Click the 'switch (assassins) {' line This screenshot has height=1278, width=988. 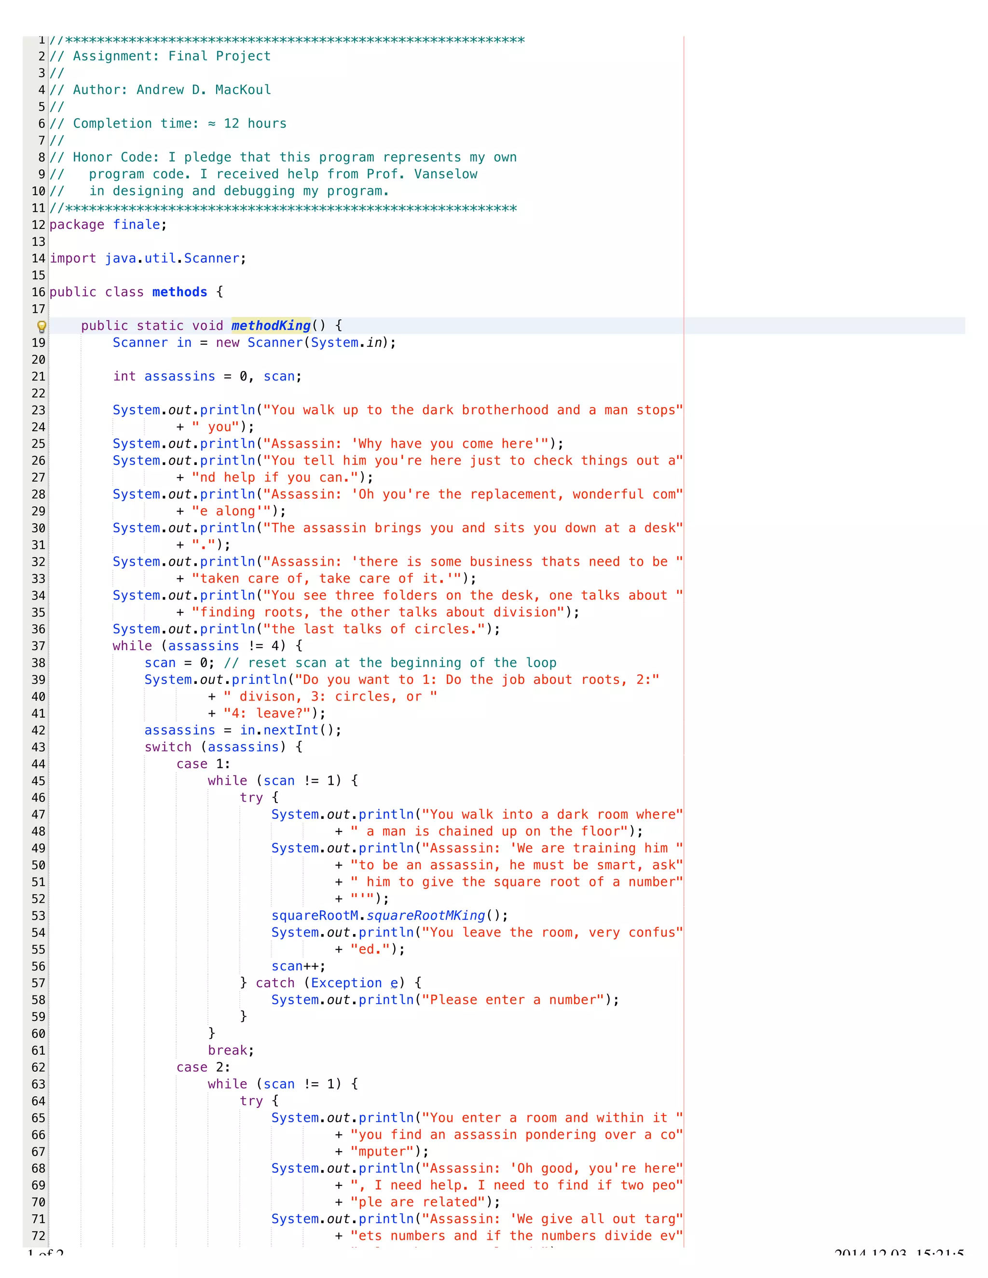(223, 747)
